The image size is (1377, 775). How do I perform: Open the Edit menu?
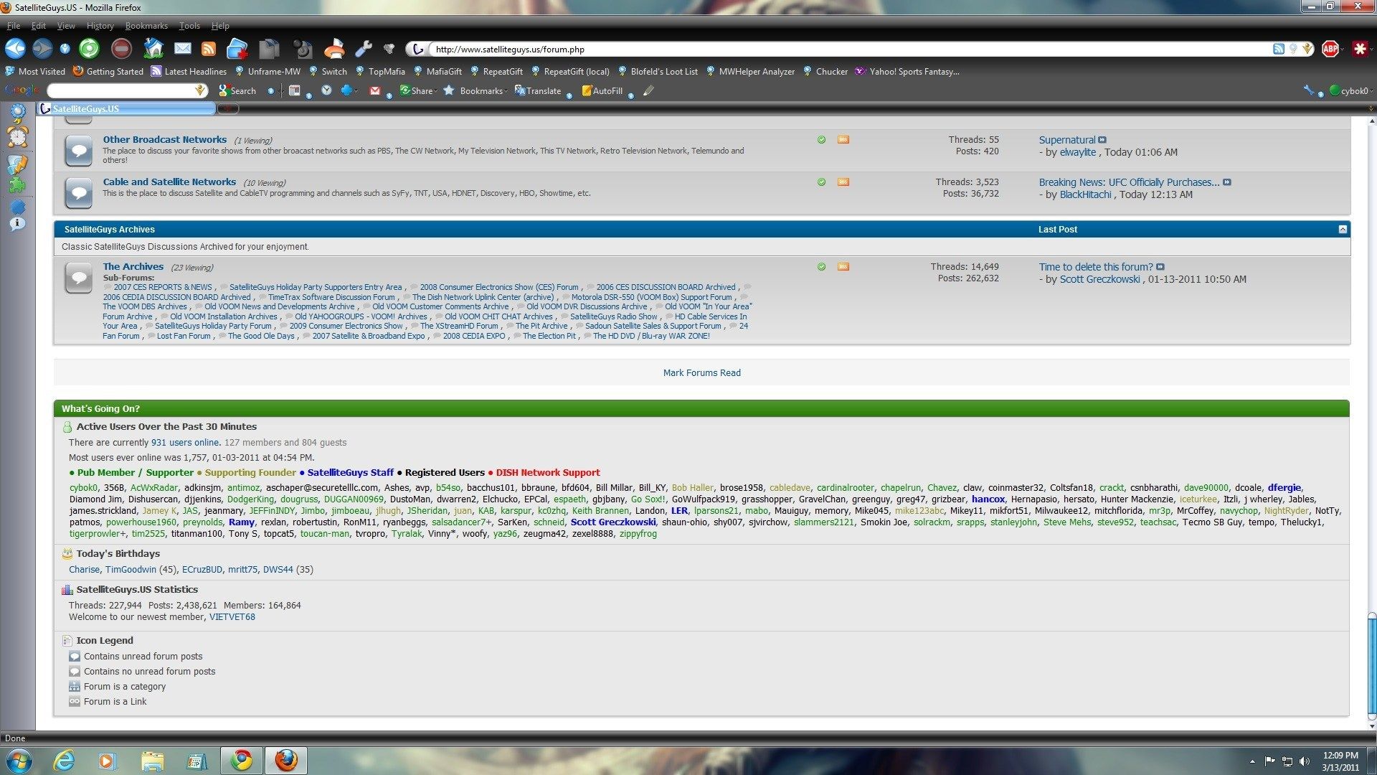click(x=38, y=25)
